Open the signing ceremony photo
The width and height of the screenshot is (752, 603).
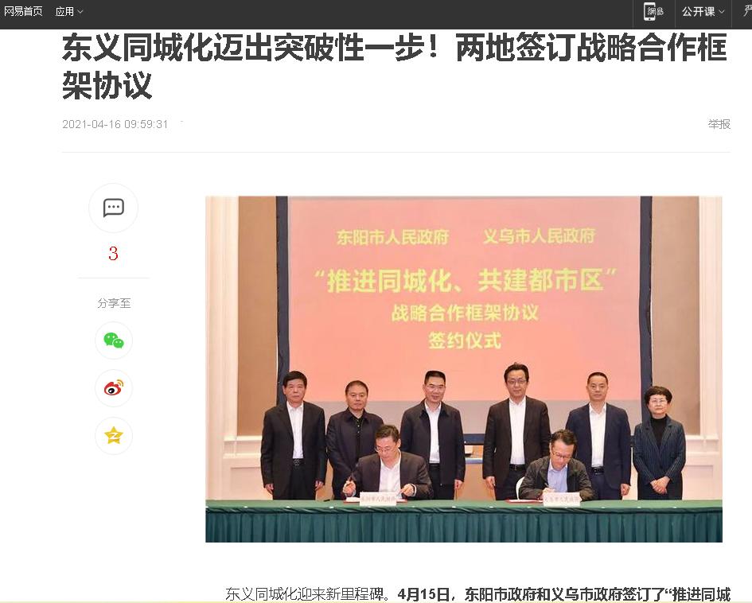tap(464, 369)
